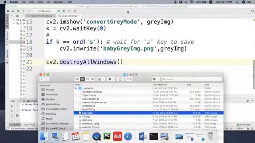Viewport: 255px width, 143px height.
Task: Rerun process with Run panel play icon
Action: click(x=12, y=106)
